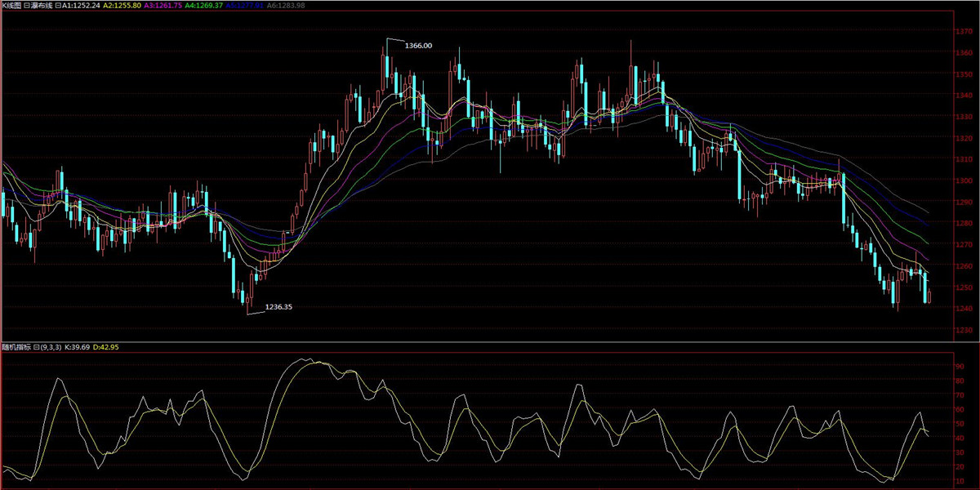Select the 日瀑布线 indicator label
The height and width of the screenshot is (490, 980).
tap(38, 5)
